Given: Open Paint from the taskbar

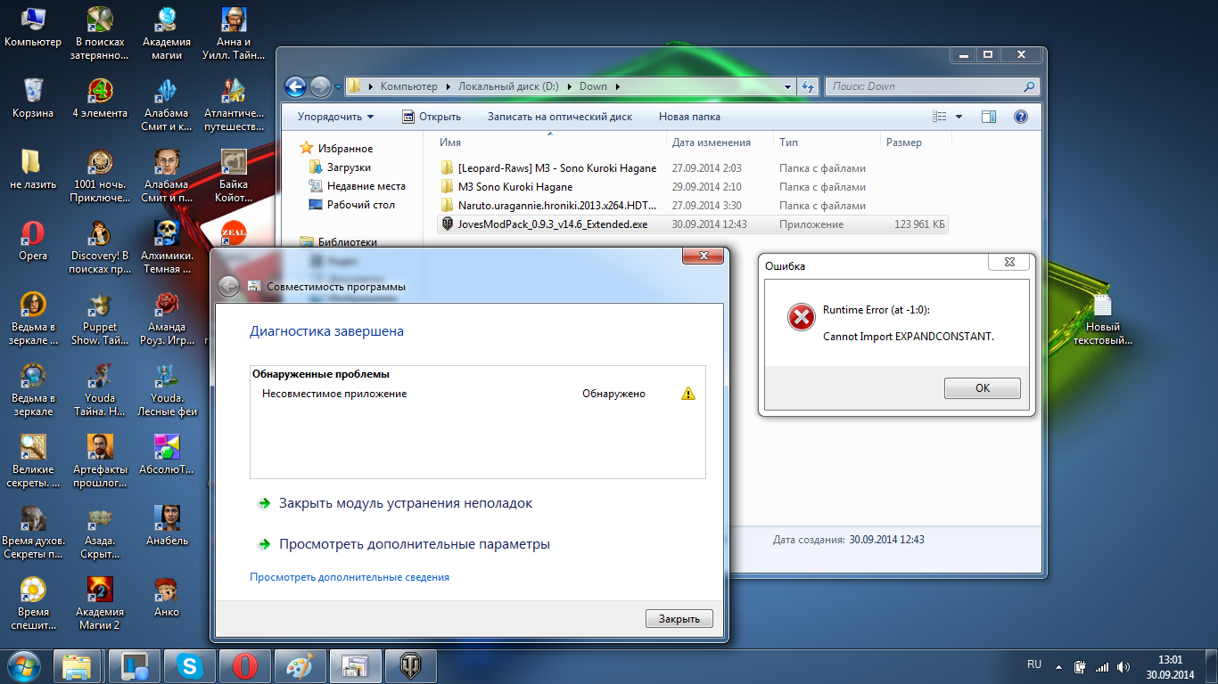Looking at the screenshot, I should (300, 665).
